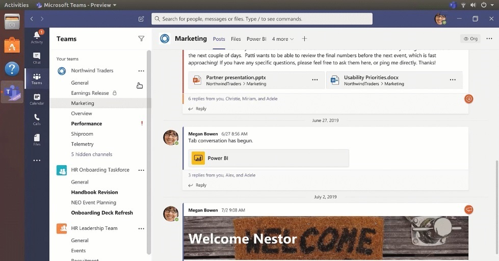The image size is (499, 261).
Task: Open the Shiproom channel
Action: point(82,134)
